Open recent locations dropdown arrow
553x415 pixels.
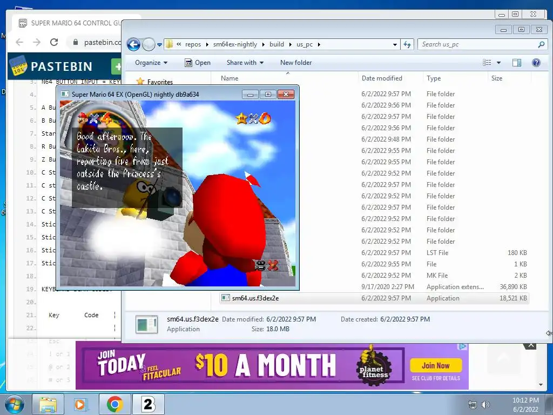coord(159,45)
